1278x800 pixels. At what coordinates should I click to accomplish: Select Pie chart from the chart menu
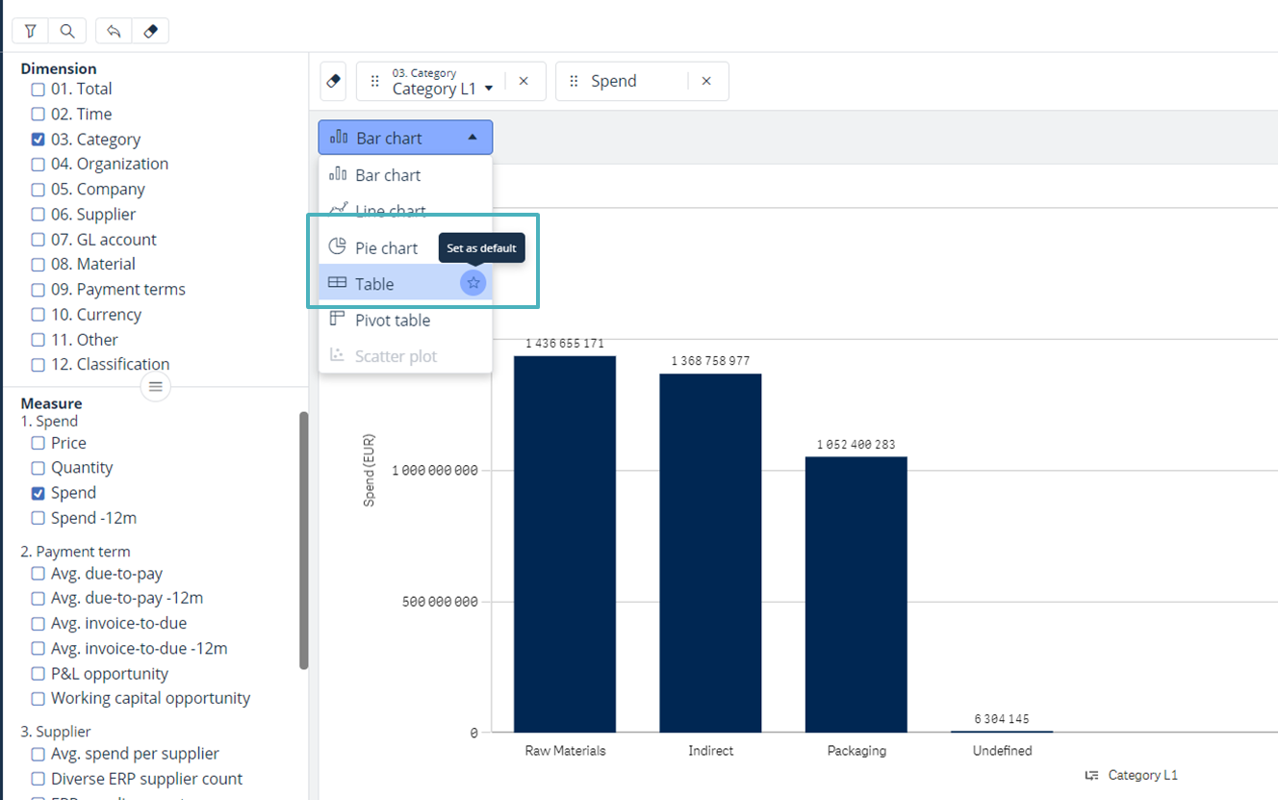[386, 247]
